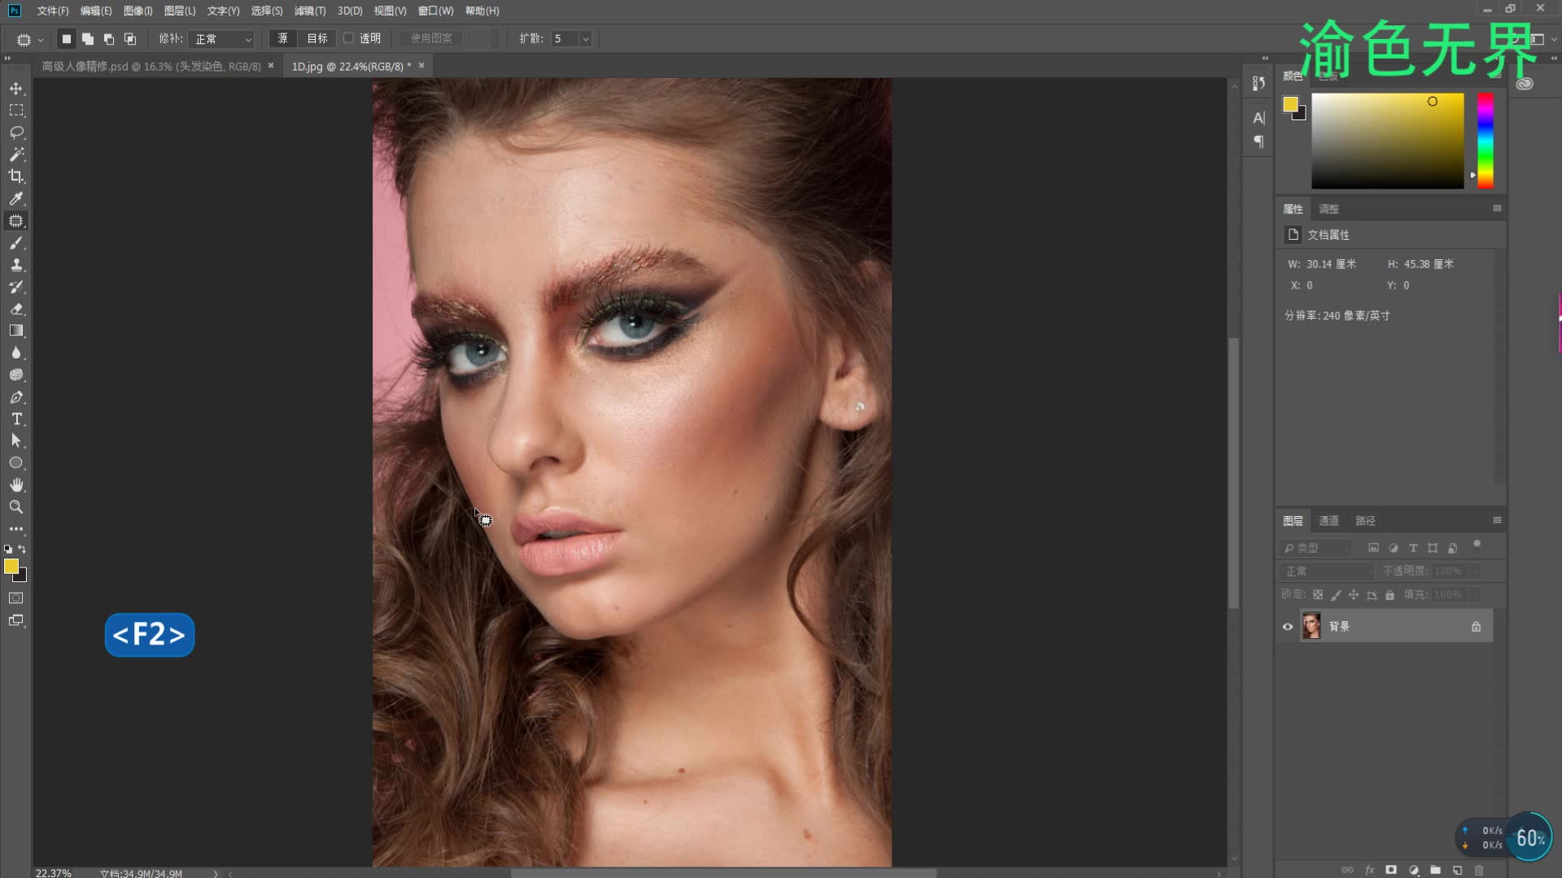1562x878 pixels.
Task: Click the foreground color swatch in toolbar
Action: (x=11, y=567)
